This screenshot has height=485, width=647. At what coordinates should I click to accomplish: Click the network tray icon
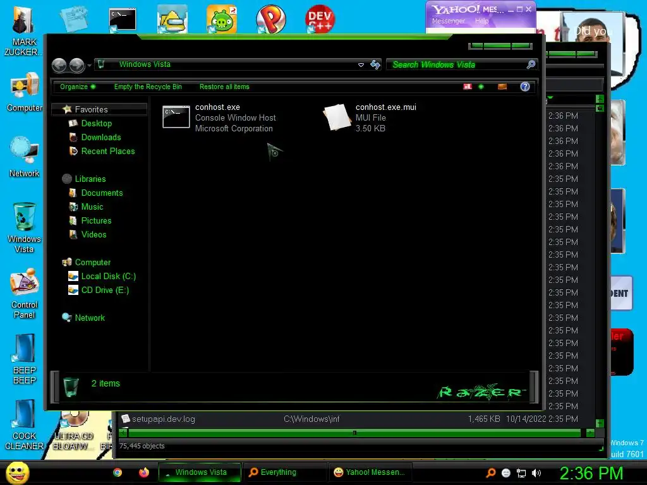pyautogui.click(x=521, y=473)
